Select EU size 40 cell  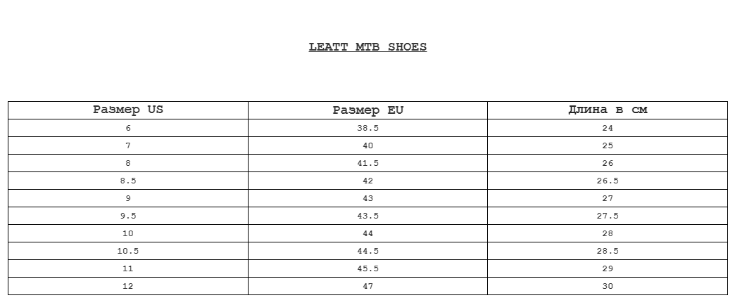(367, 145)
